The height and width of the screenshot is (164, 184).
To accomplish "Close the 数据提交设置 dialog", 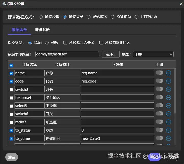I will 181,4.
